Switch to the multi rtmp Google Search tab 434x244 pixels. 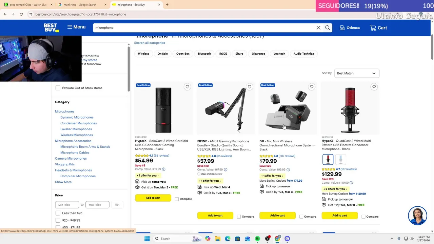(80, 5)
